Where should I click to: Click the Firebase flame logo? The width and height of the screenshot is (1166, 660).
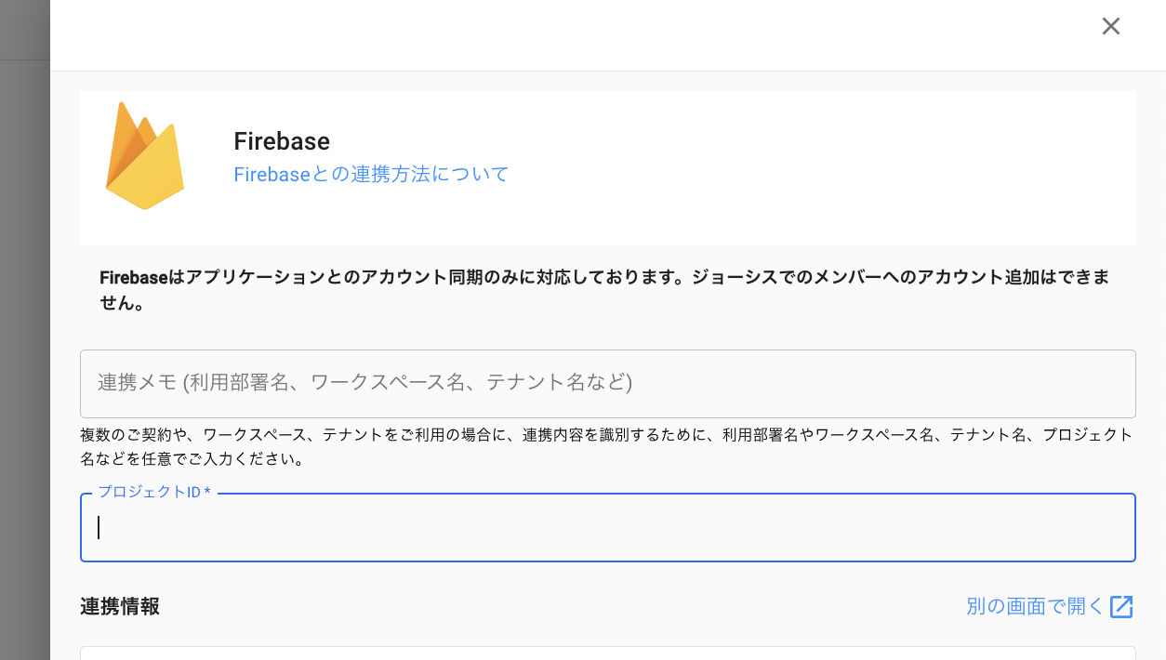tap(144, 156)
